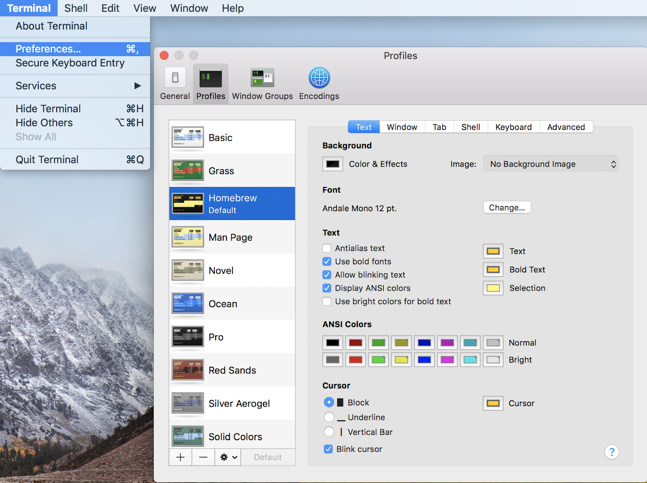
Task: Choose Secure Keyboard Entry
Action: pos(75,63)
